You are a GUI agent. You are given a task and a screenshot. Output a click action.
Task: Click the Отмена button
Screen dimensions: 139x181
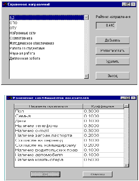[97, 174]
